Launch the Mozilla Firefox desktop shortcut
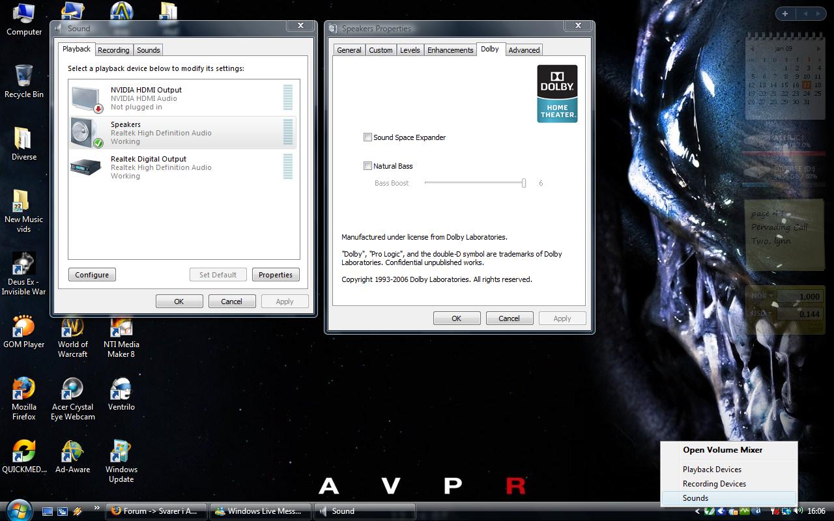The image size is (834, 521). pyautogui.click(x=24, y=399)
